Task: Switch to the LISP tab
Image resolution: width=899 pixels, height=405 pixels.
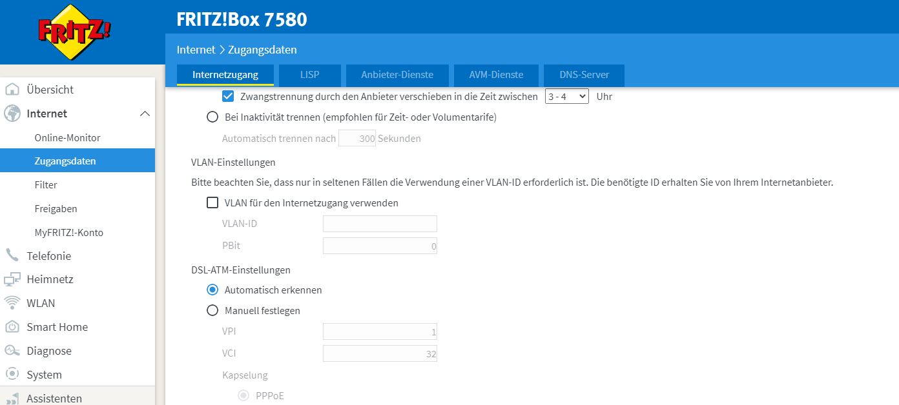Action: pos(310,75)
